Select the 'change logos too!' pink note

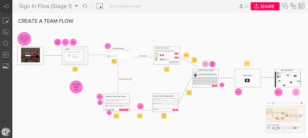coord(76,86)
